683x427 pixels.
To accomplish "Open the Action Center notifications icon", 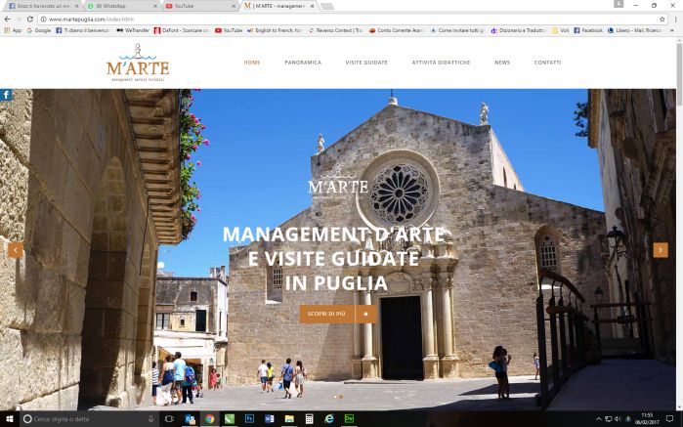I will point(670,419).
